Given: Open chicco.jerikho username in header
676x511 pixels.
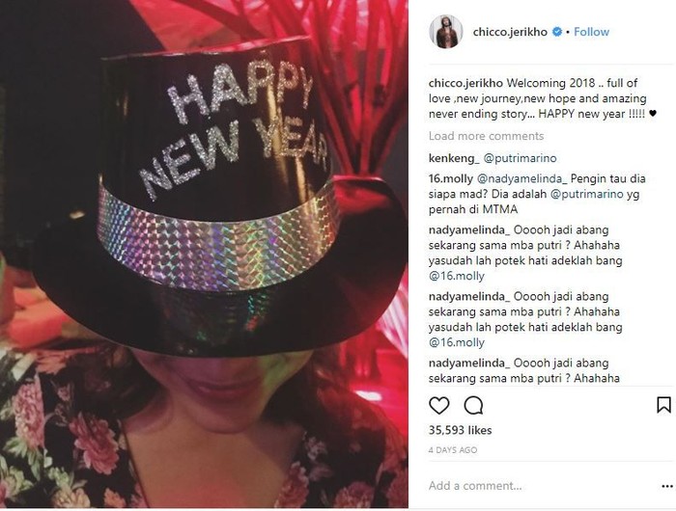Looking at the screenshot, I should [510, 32].
